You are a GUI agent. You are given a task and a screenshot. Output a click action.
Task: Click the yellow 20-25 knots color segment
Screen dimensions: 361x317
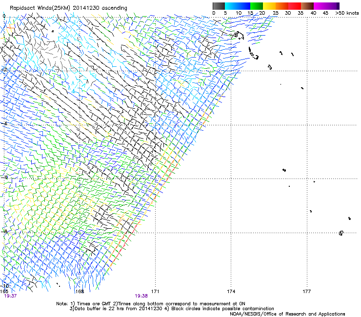pyautogui.click(x=269, y=6)
